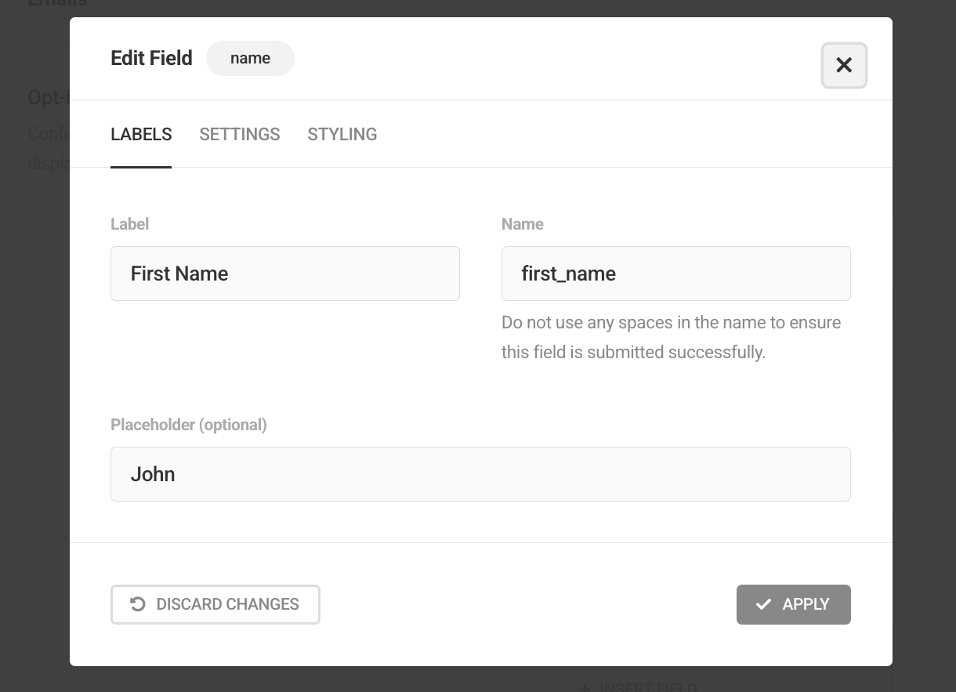Click the 'Do not use any spaces' hint text
The height and width of the screenshot is (692, 956).
point(672,338)
